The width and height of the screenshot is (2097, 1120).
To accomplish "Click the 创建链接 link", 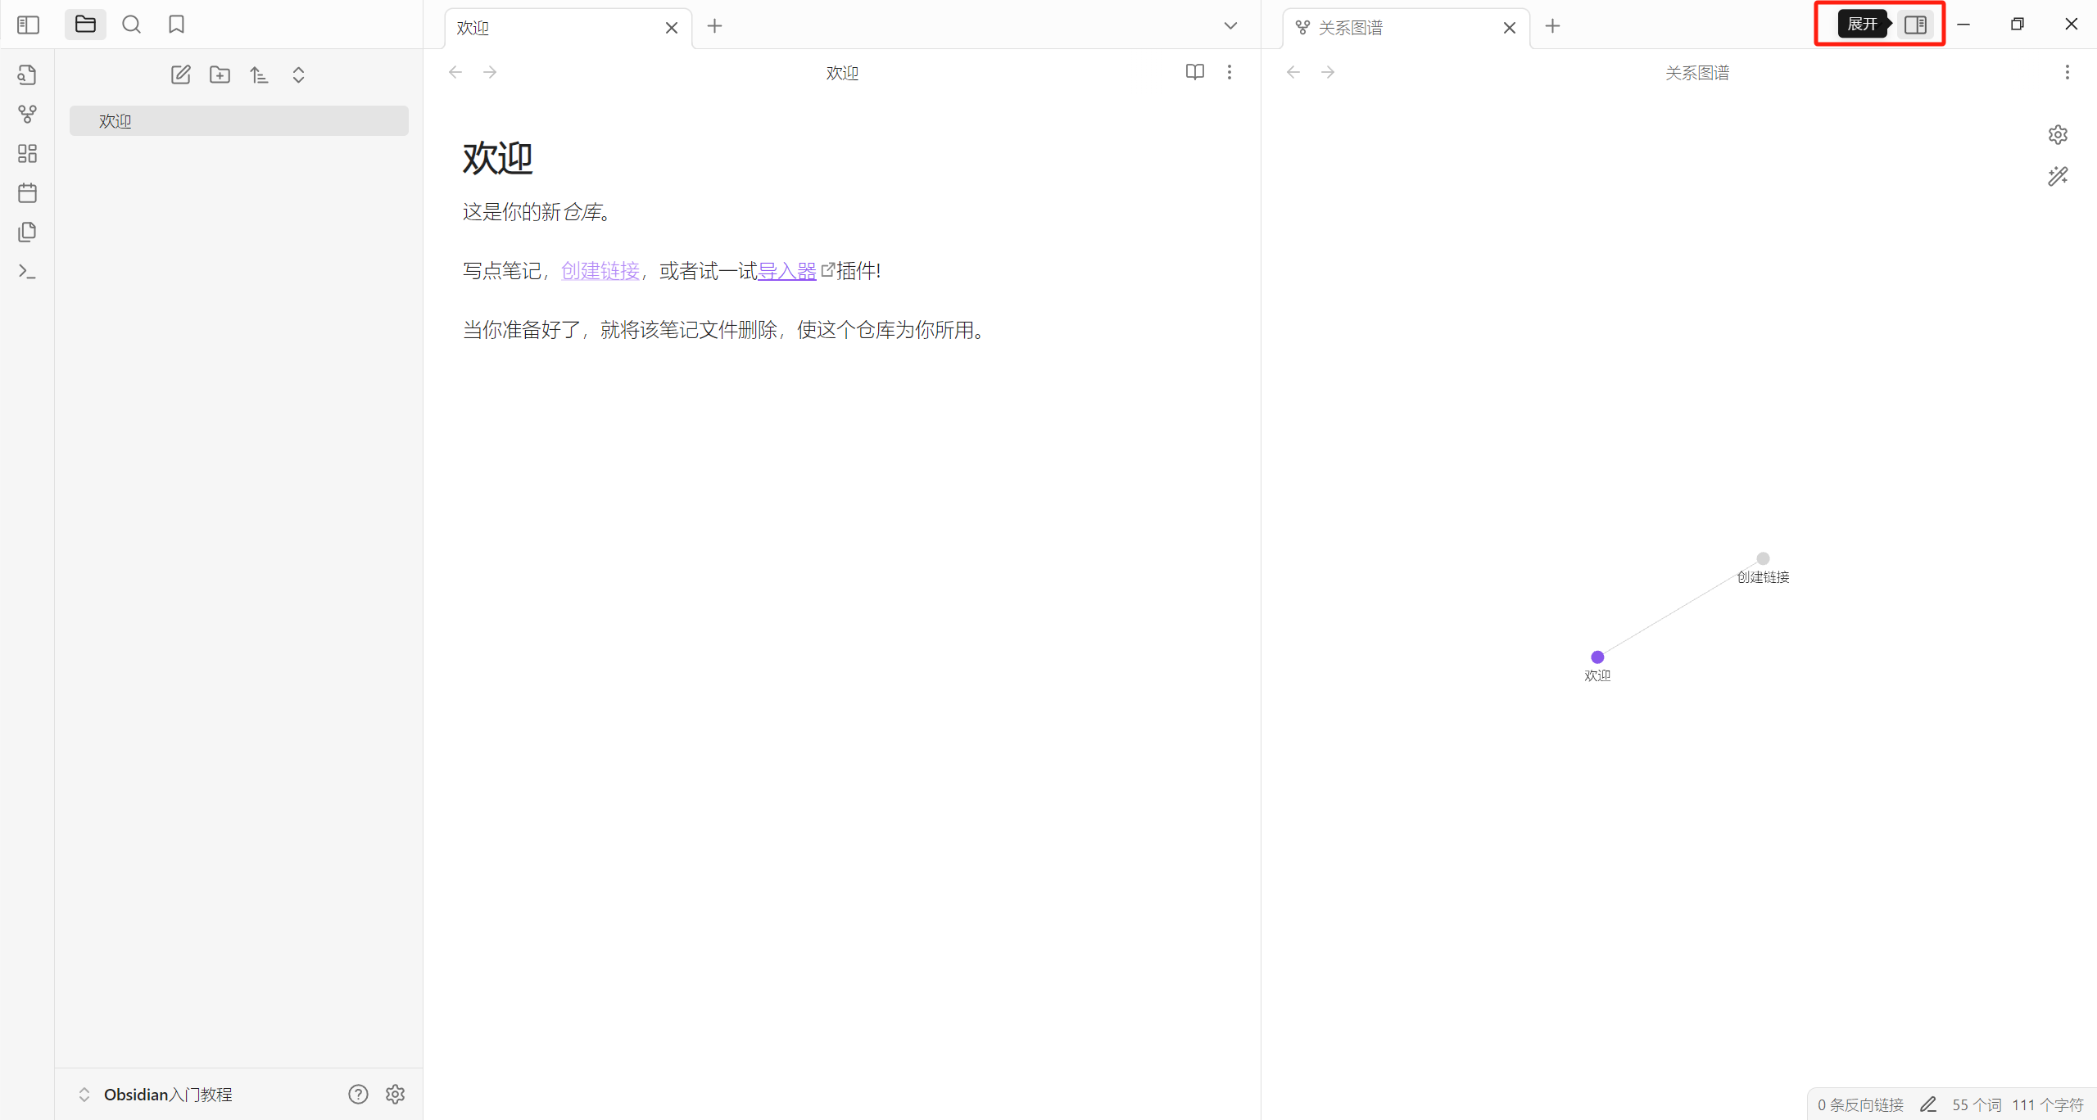I will click(600, 271).
